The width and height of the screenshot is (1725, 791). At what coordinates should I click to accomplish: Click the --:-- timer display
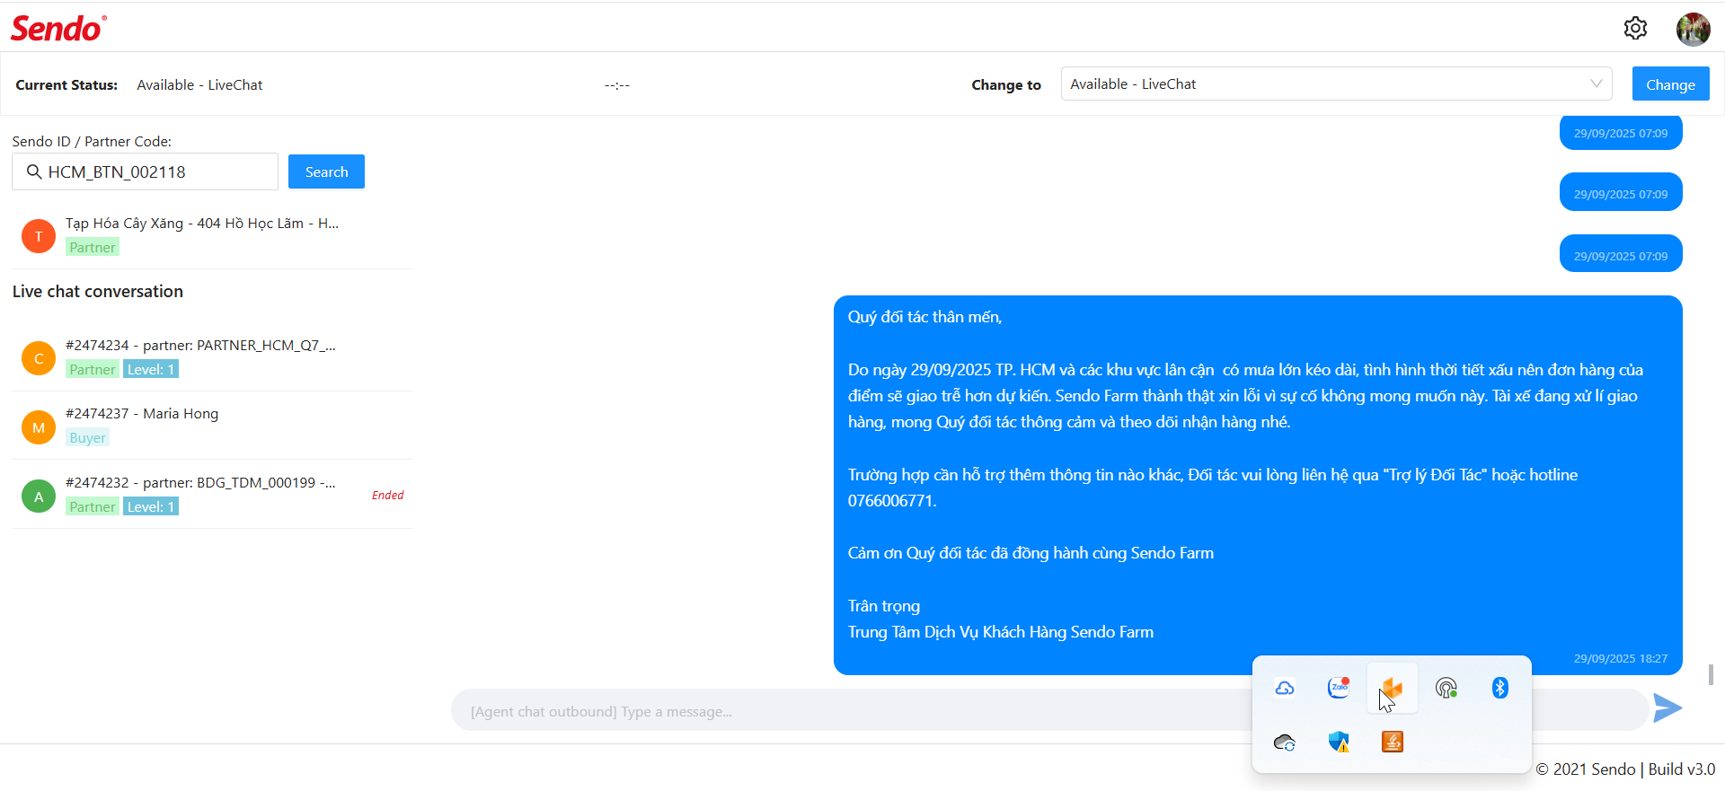[617, 84]
